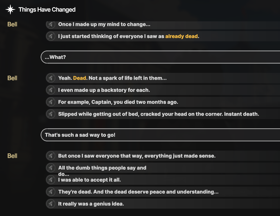Play voice for 'For example, Captain' line

pos(51,102)
